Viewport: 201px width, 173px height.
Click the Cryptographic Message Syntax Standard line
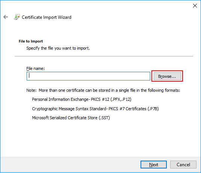tap(95, 109)
